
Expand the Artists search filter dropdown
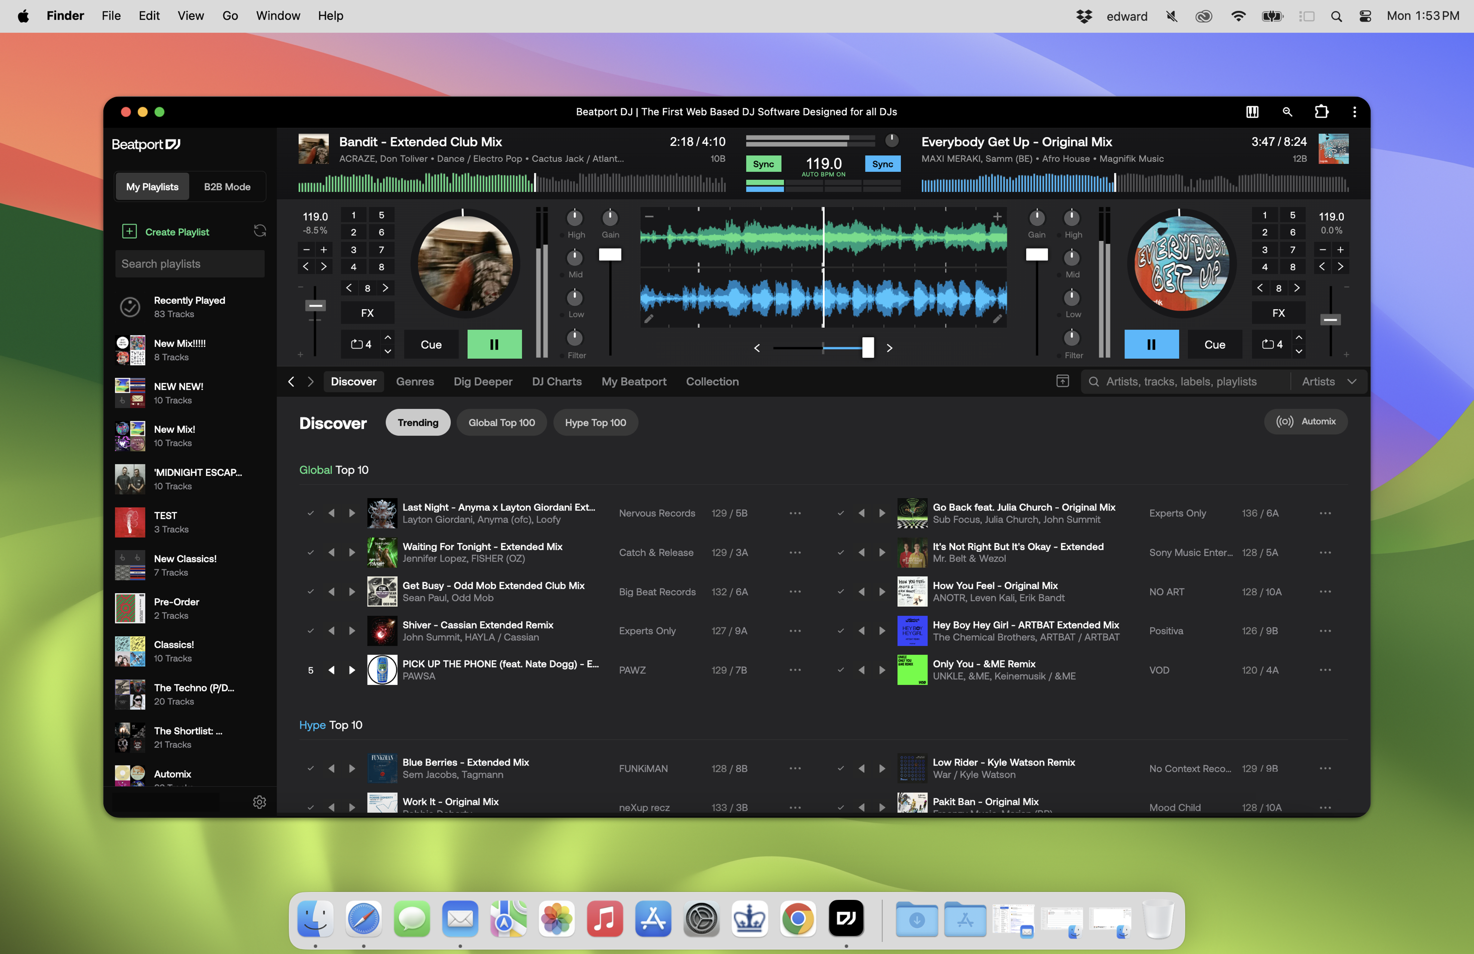pyautogui.click(x=1329, y=381)
